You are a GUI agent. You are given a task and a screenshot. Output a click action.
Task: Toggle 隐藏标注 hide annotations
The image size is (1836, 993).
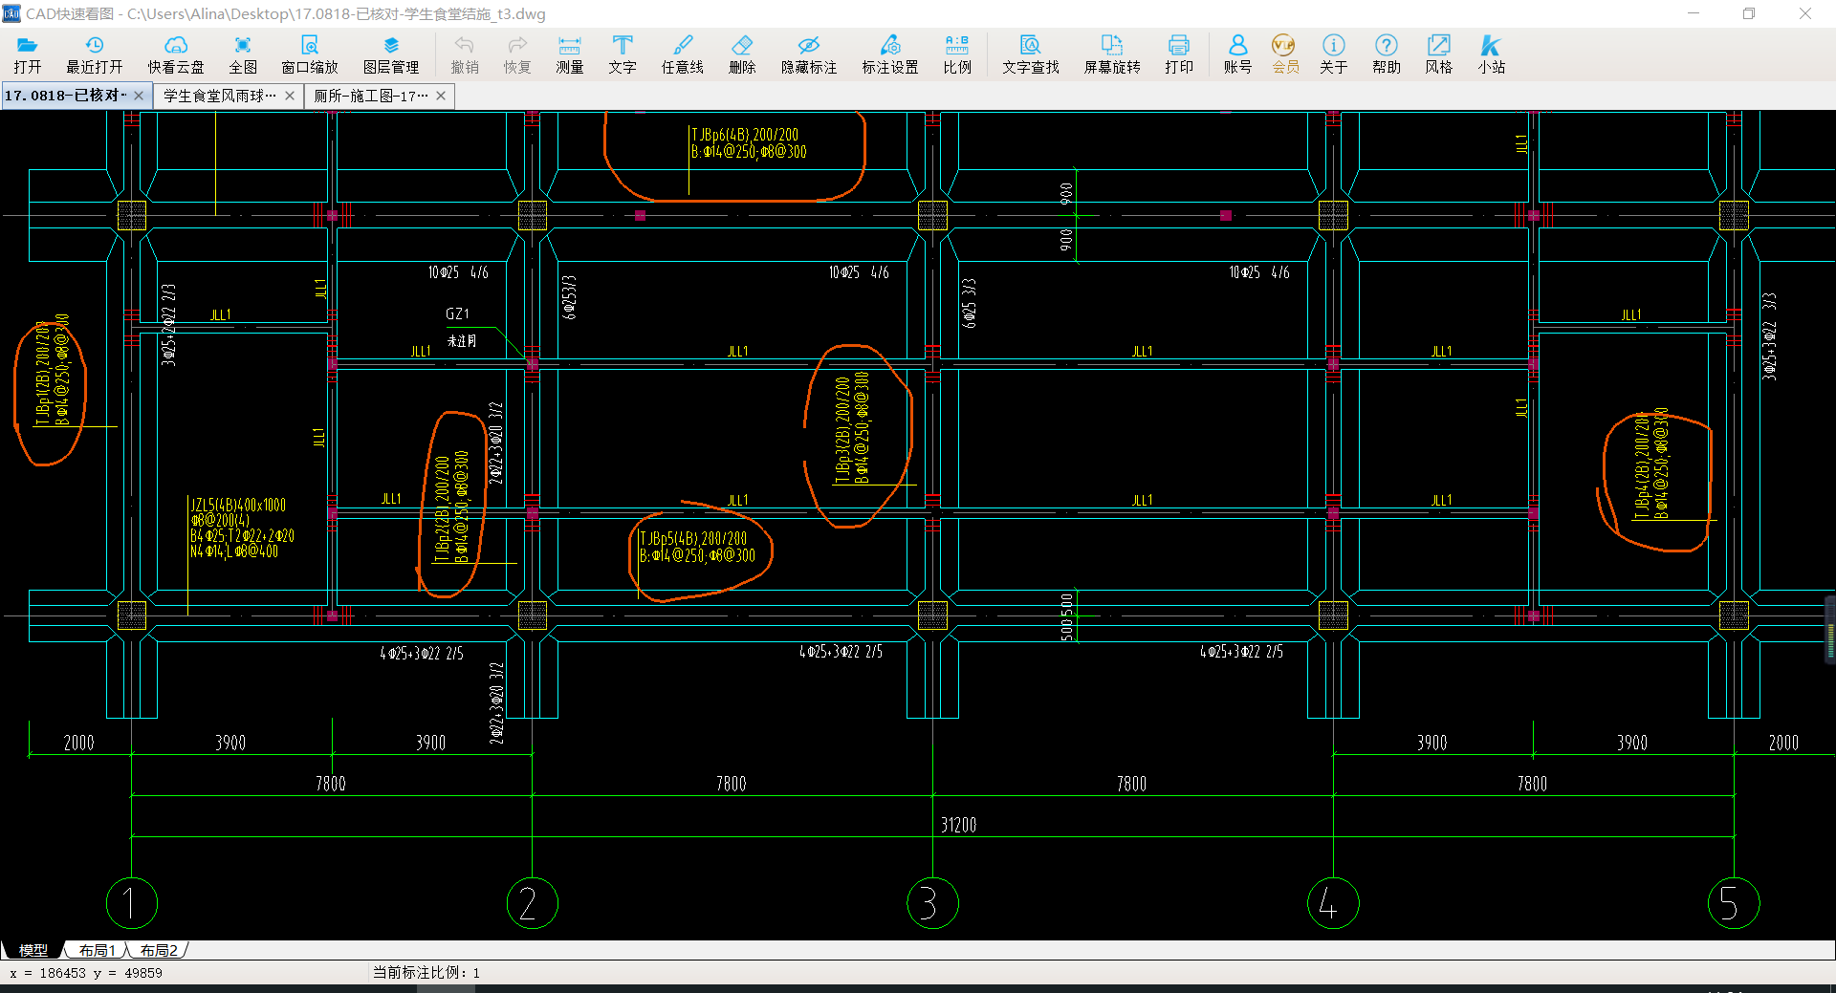coord(809,54)
